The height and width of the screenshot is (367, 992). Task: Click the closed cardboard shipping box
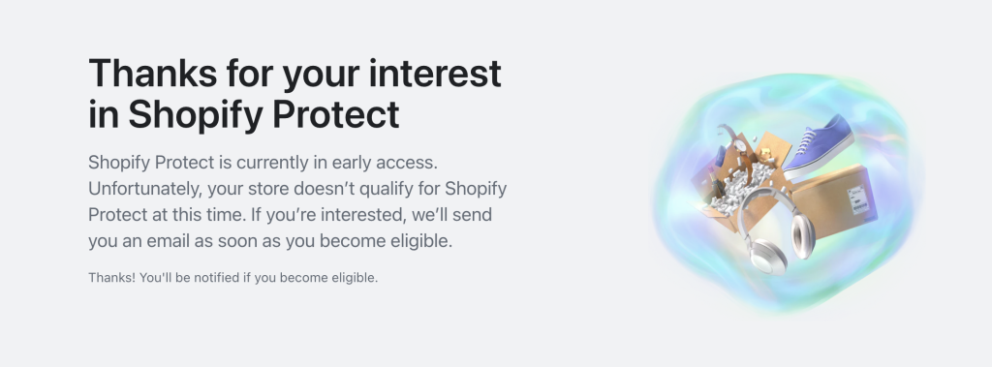[834, 200]
